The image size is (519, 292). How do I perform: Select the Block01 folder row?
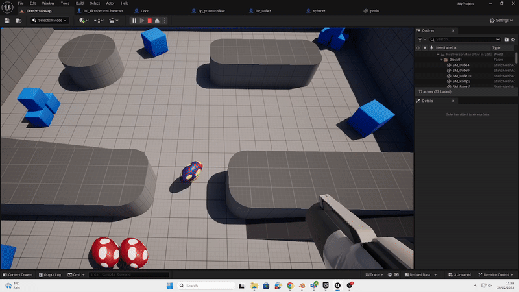click(465, 60)
